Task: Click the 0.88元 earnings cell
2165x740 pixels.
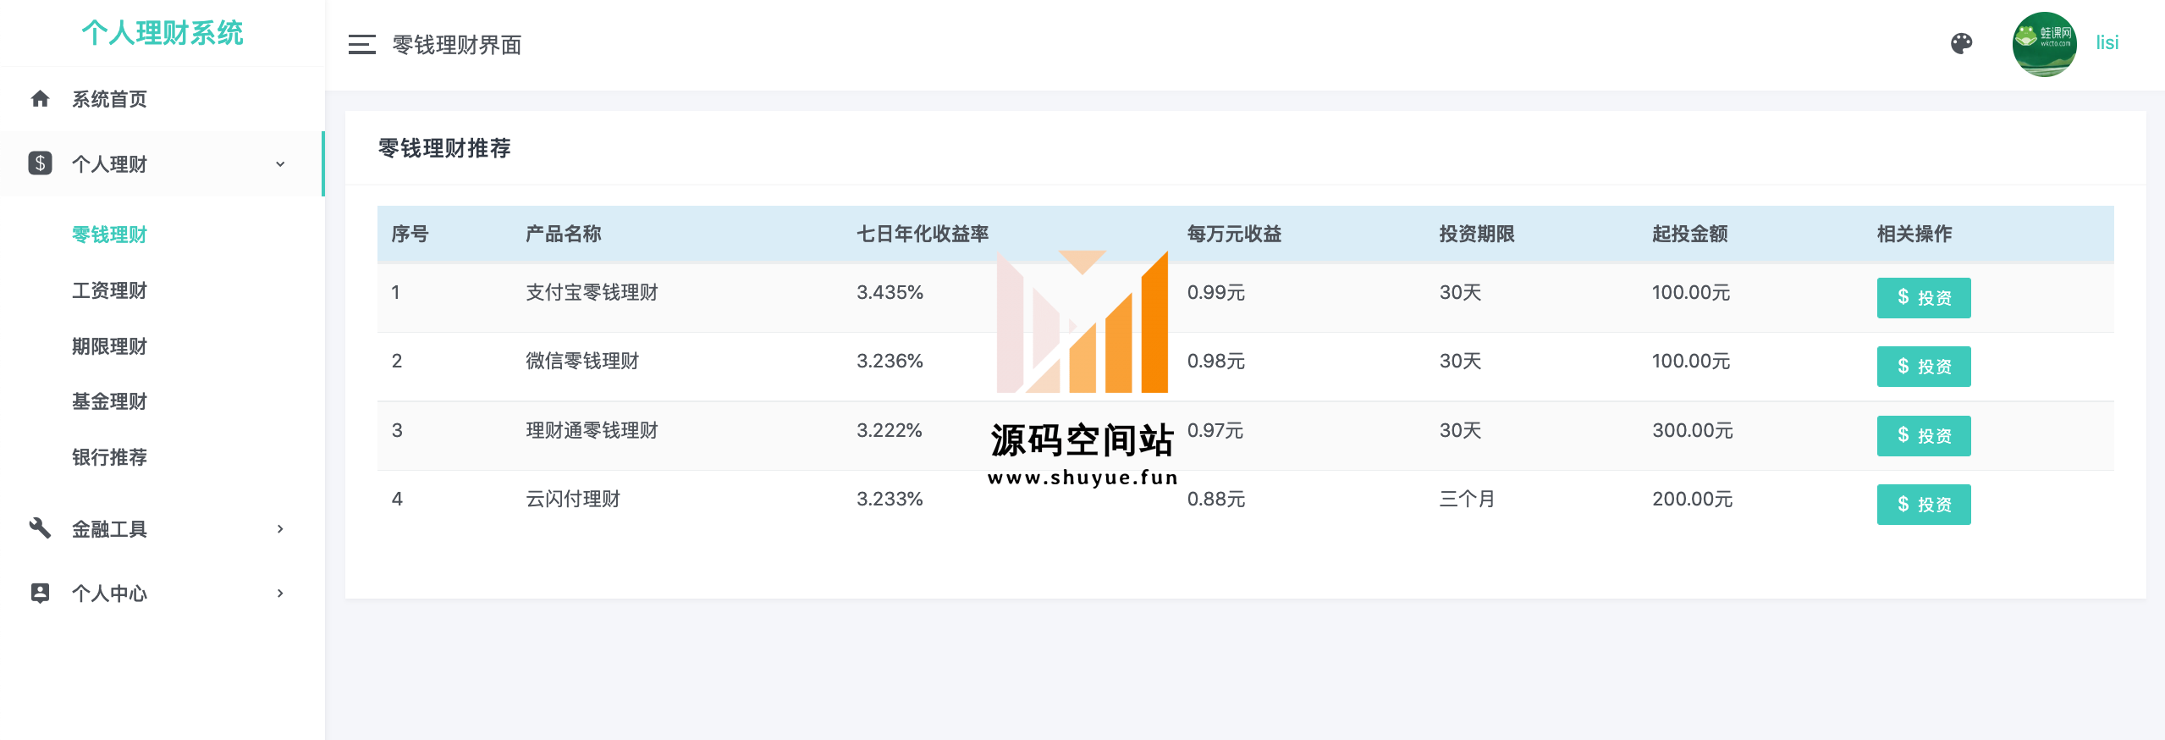Action: pos(1215,499)
